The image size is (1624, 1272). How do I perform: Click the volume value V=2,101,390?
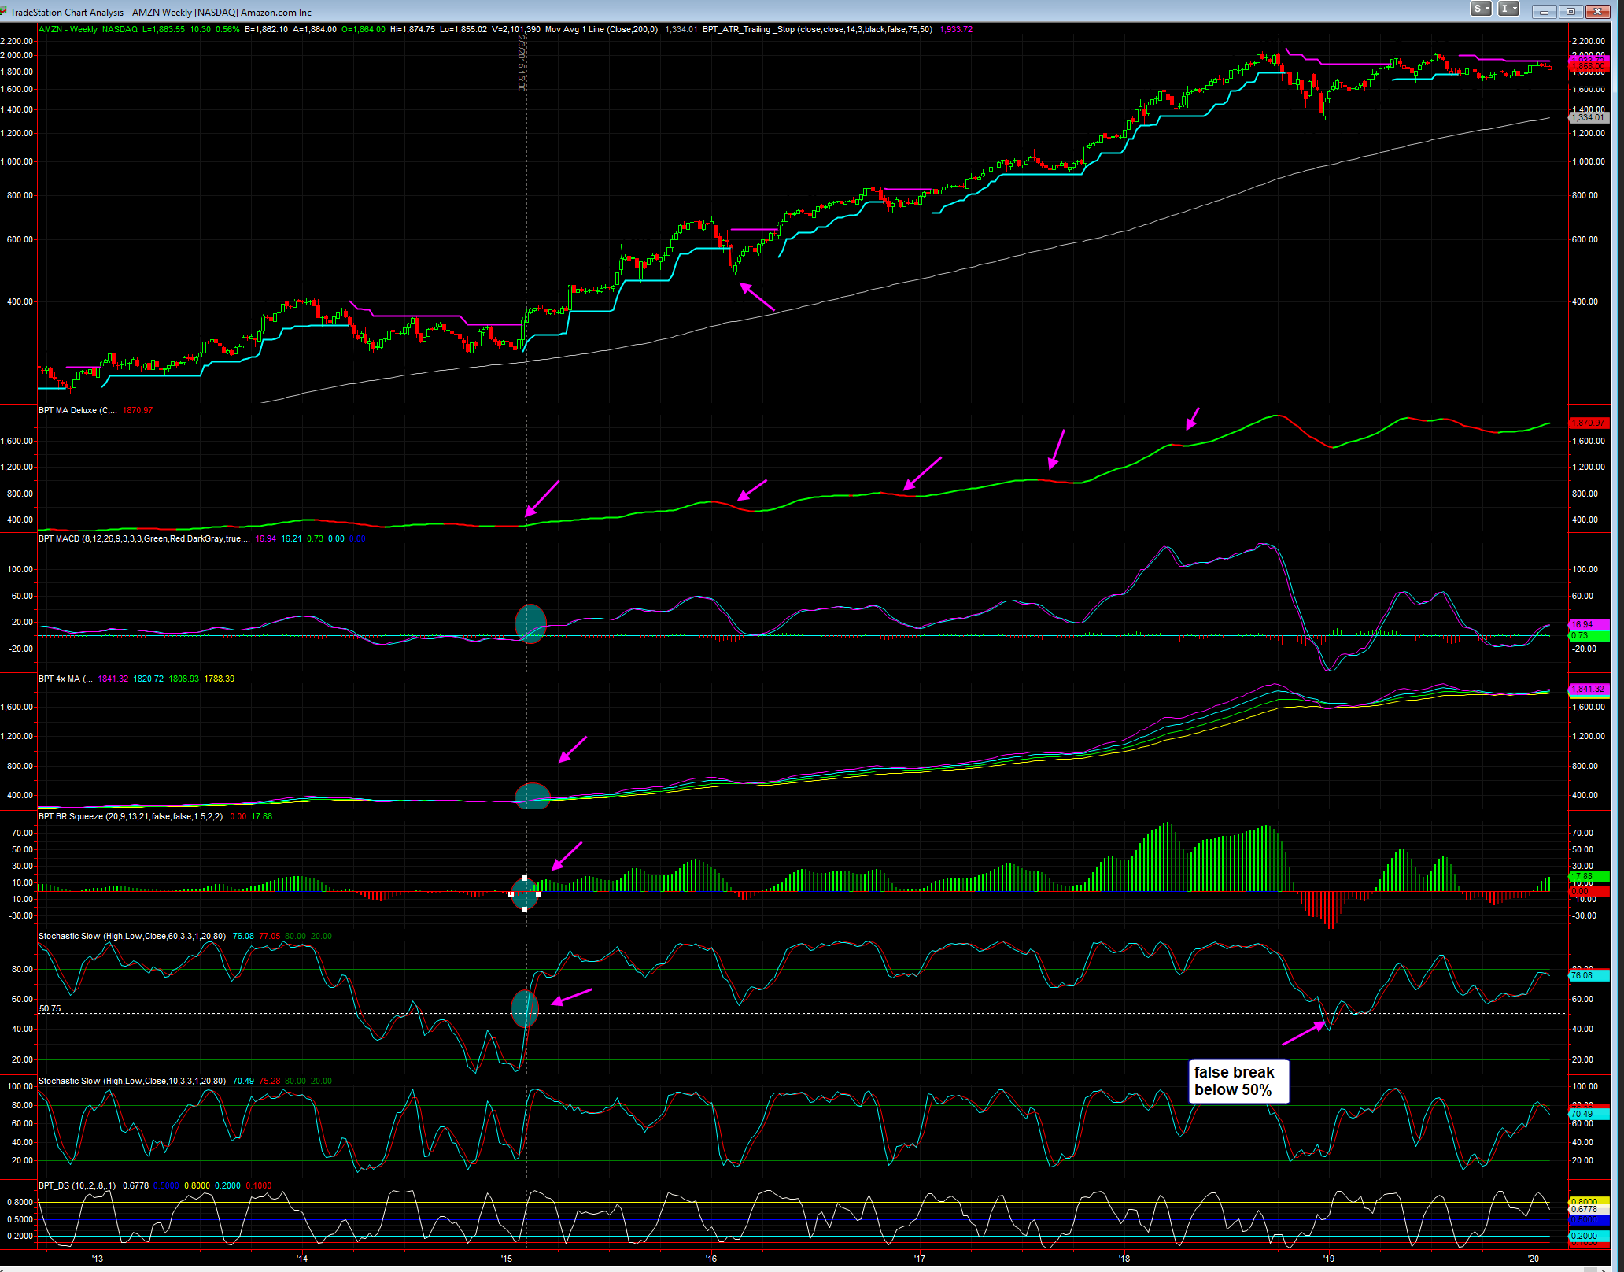(516, 29)
